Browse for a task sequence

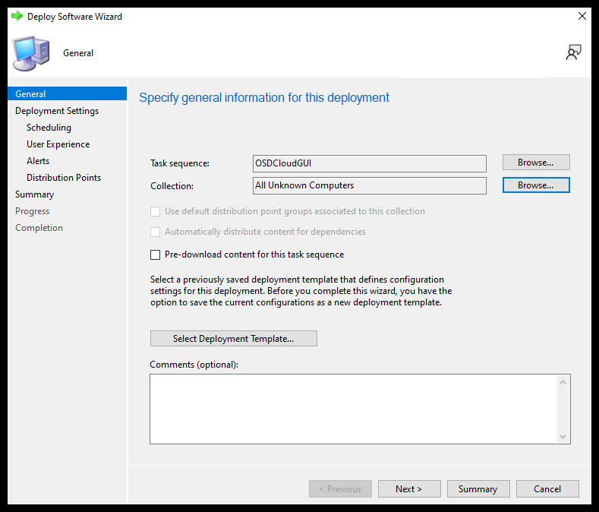(535, 162)
